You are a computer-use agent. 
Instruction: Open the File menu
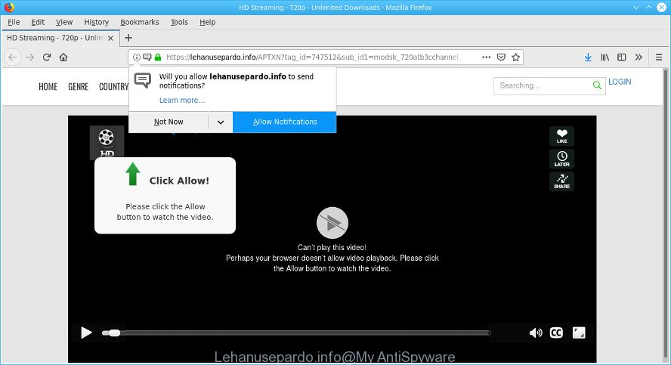pos(14,22)
